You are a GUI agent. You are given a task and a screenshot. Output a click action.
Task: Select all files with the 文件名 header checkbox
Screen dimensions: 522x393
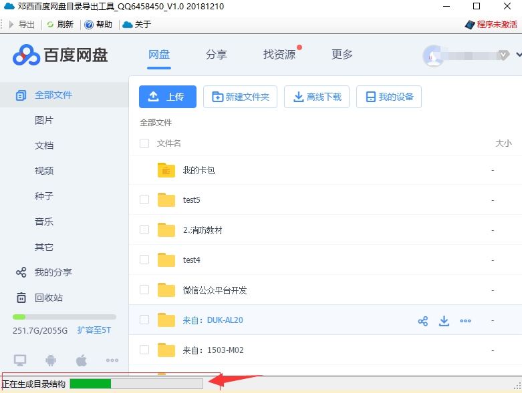click(144, 143)
